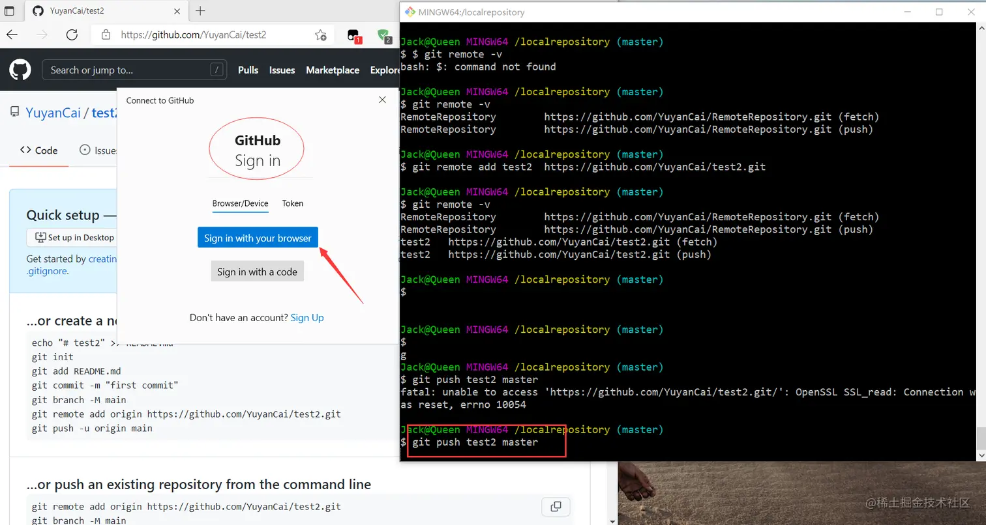Copy the push existing repository commands

556,506
